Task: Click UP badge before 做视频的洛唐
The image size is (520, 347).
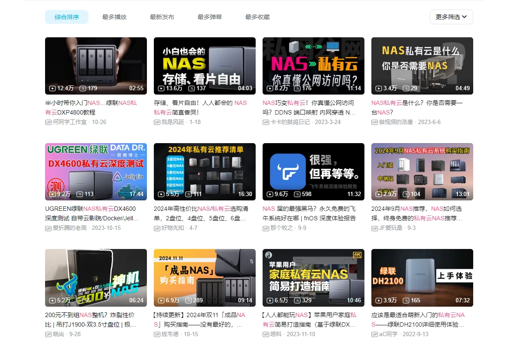Action: (375, 122)
